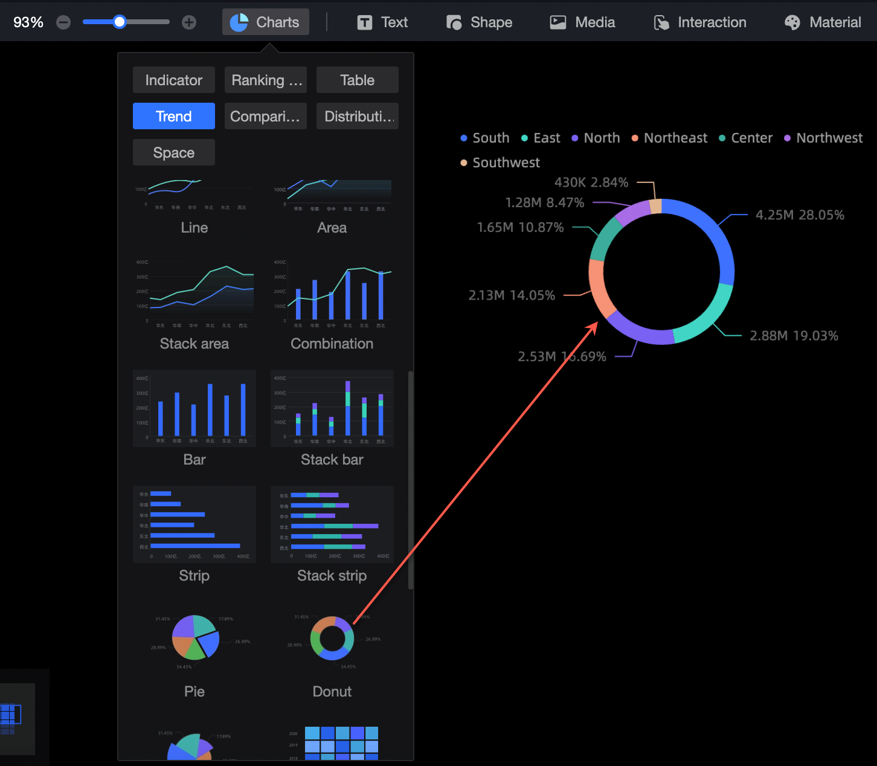
Task: Open the Material palette icon
Action: [792, 22]
